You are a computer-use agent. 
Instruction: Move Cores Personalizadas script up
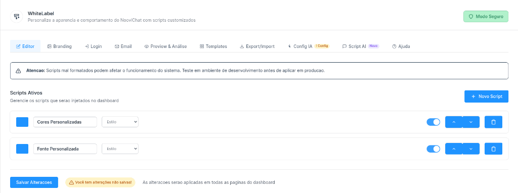click(454, 122)
